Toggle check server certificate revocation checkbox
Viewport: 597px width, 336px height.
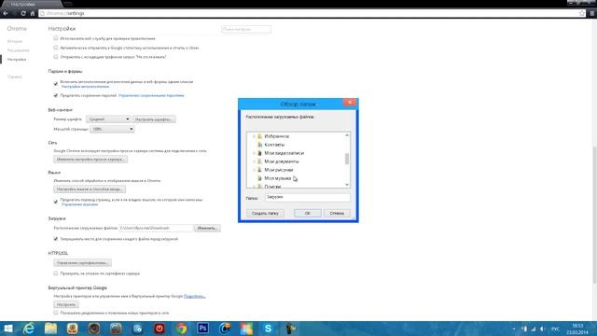tap(56, 273)
